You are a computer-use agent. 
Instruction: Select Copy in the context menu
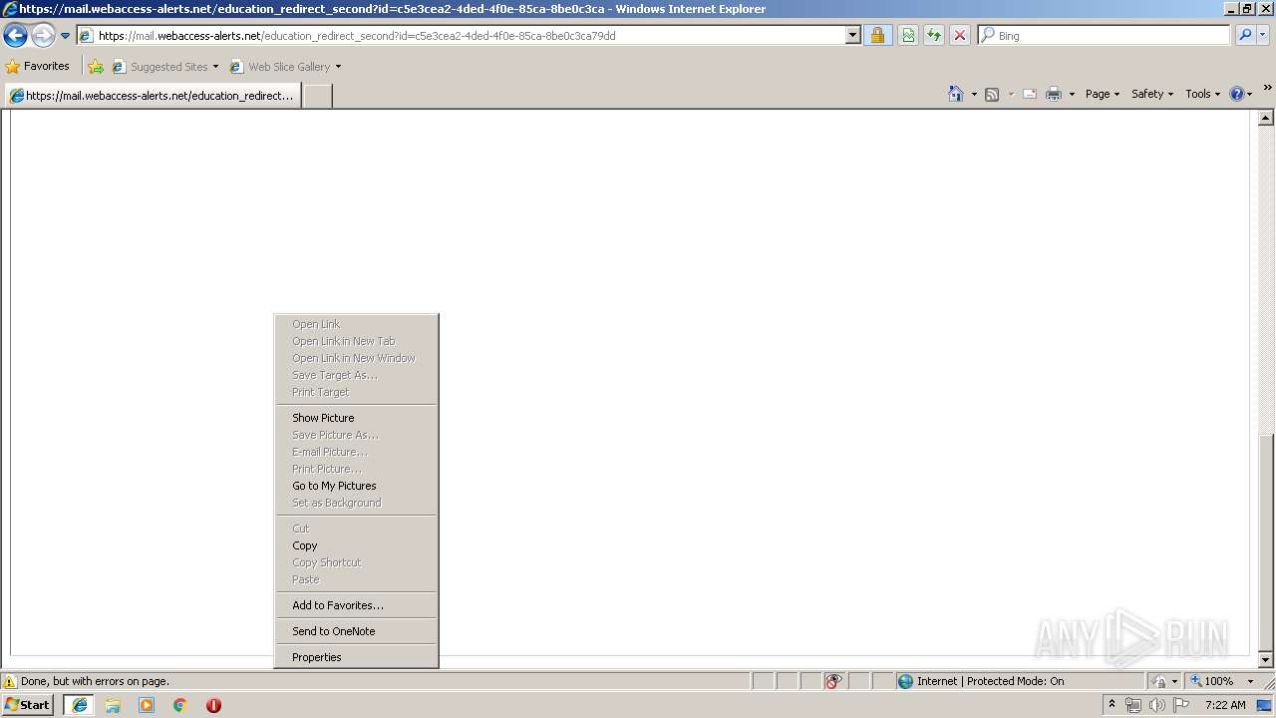point(357,545)
